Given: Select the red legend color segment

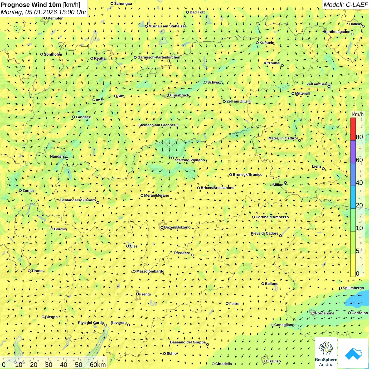Looking at the screenshot, I should 353,129.
